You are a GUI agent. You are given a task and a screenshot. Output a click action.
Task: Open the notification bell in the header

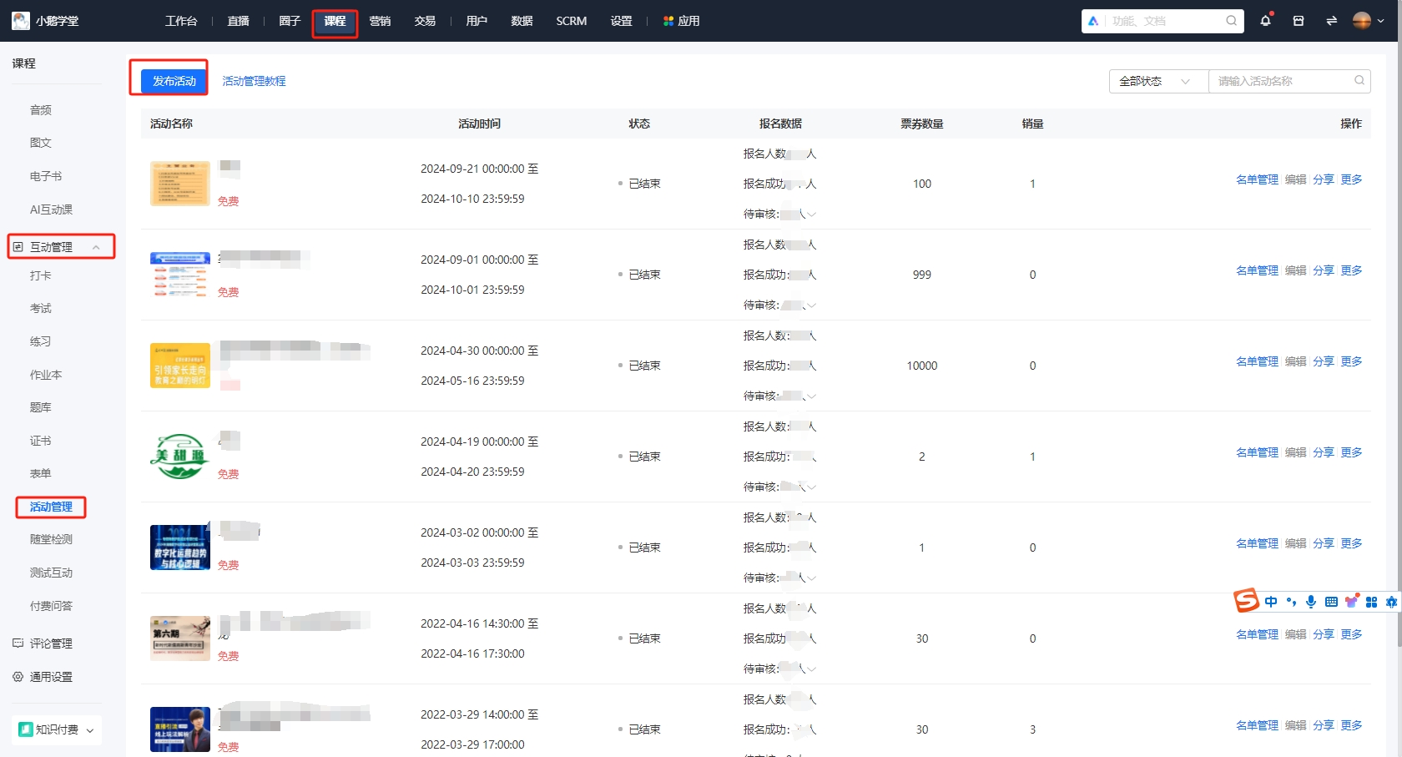pos(1265,21)
